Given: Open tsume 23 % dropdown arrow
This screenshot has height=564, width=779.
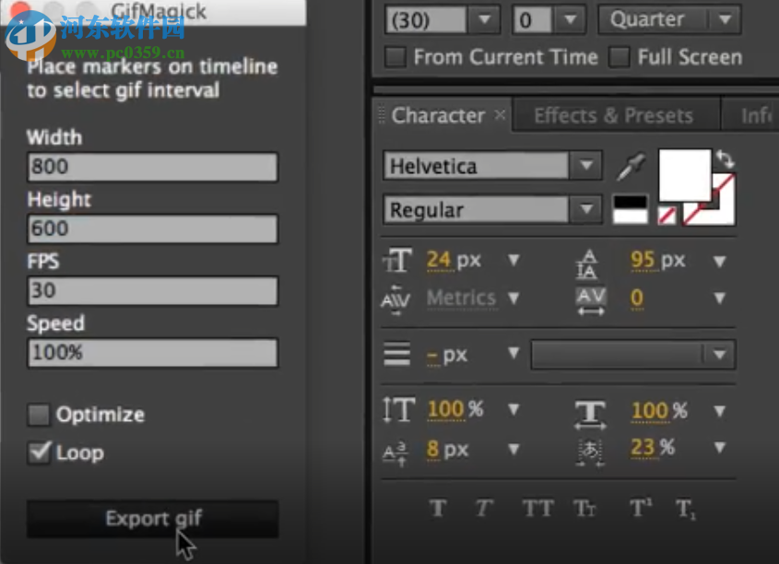Looking at the screenshot, I should pyautogui.click(x=719, y=448).
